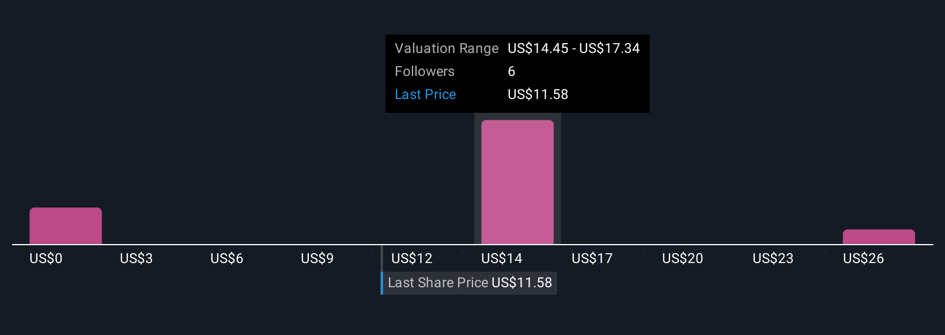The height and width of the screenshot is (335, 945).
Task: Click the US$14 axis label
Action: click(502, 258)
